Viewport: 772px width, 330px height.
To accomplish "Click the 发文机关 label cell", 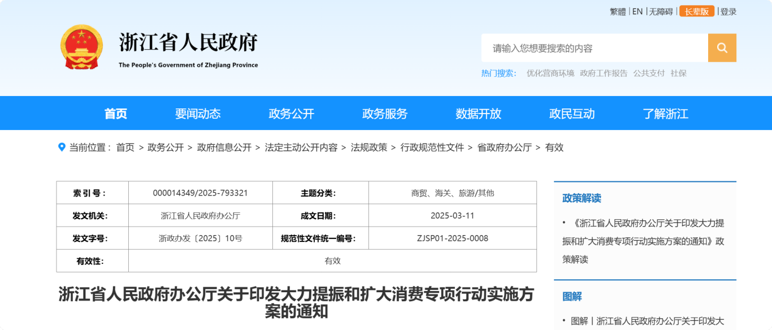I will (x=93, y=215).
